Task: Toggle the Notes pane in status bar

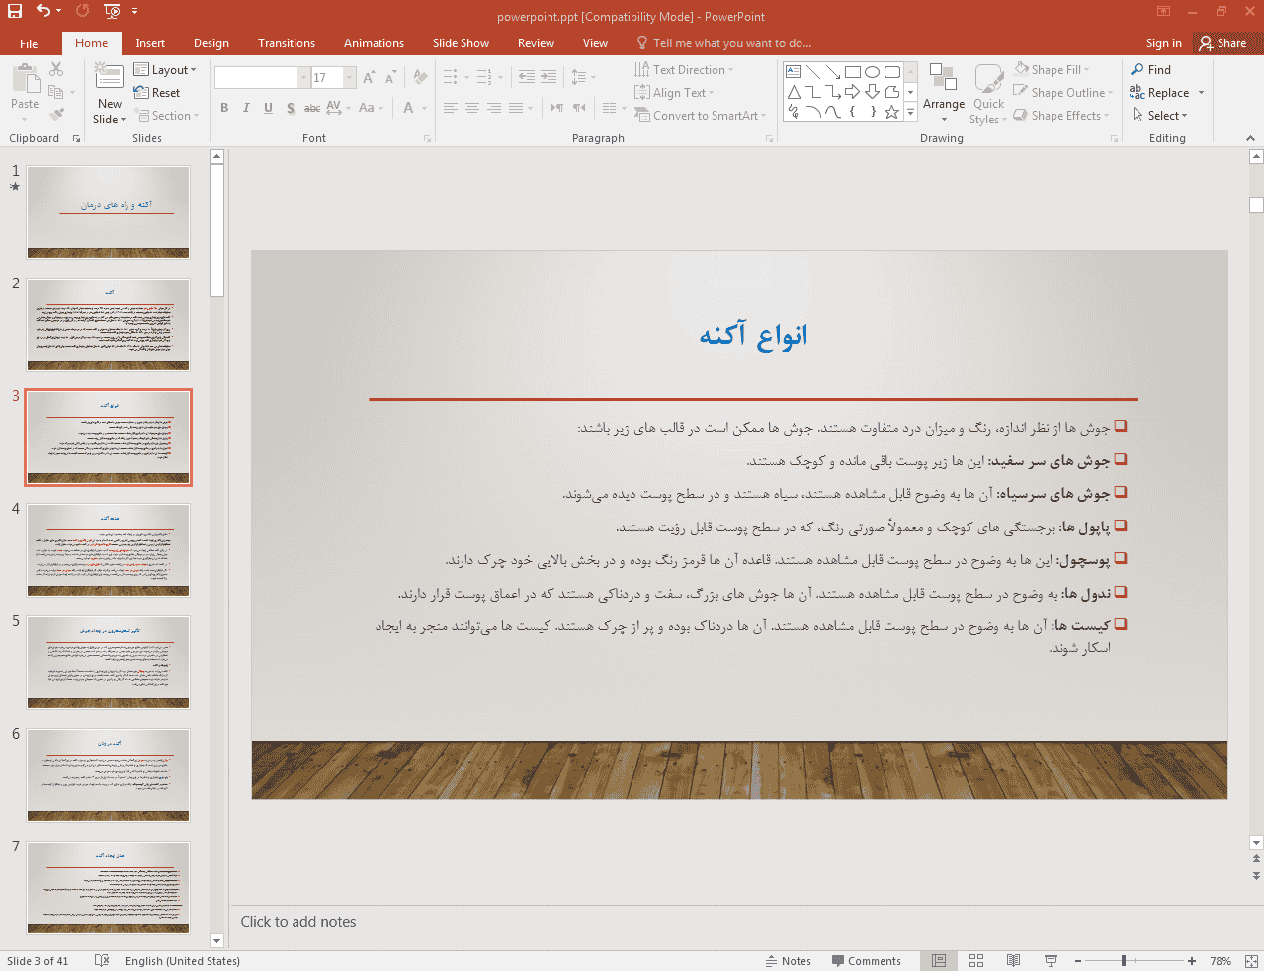Action: pos(788,961)
